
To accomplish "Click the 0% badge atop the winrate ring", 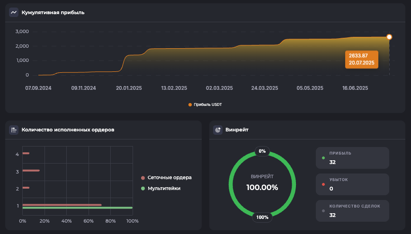I will pos(262,151).
